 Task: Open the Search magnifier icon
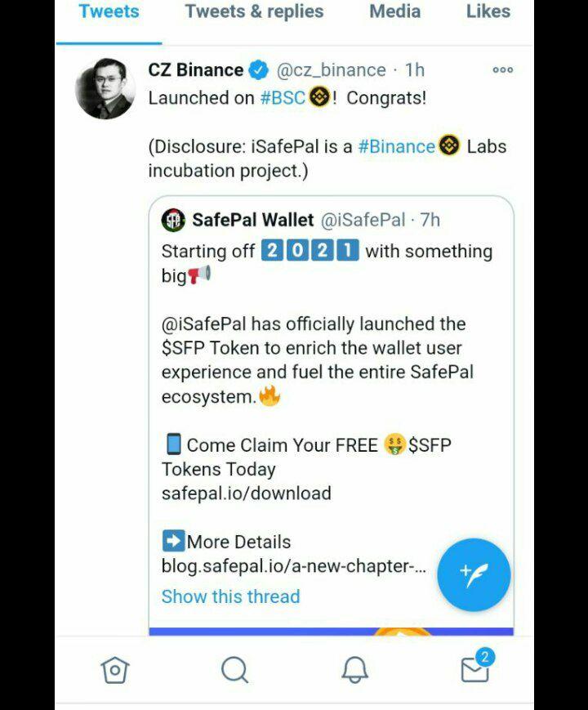234,670
